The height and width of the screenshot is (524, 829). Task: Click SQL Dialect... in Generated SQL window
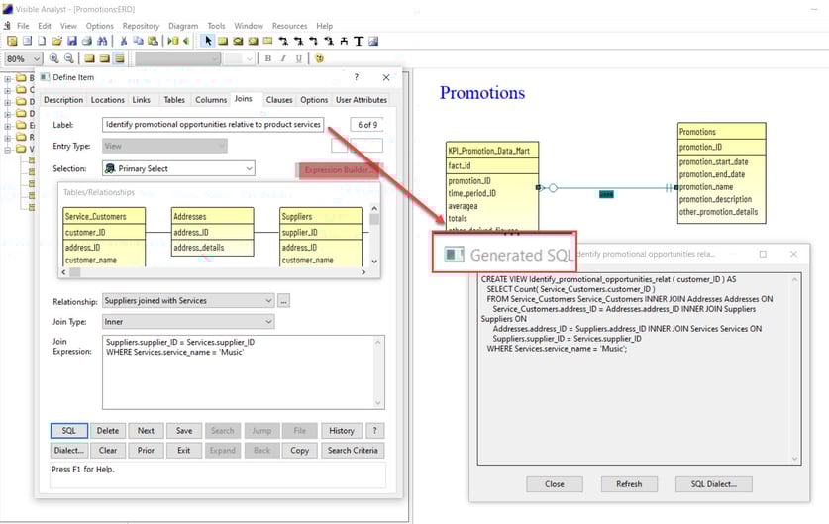tap(714, 483)
